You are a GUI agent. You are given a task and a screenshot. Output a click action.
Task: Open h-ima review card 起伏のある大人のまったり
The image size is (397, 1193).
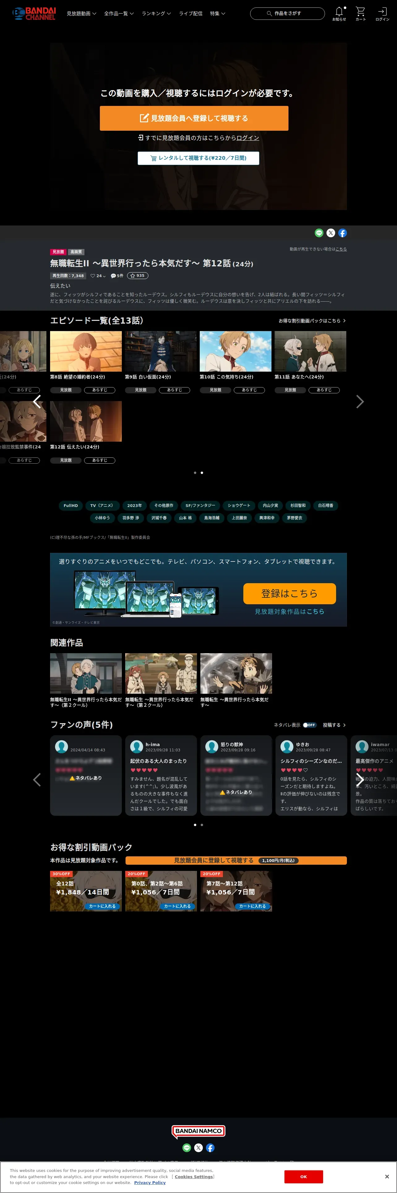[161, 775]
